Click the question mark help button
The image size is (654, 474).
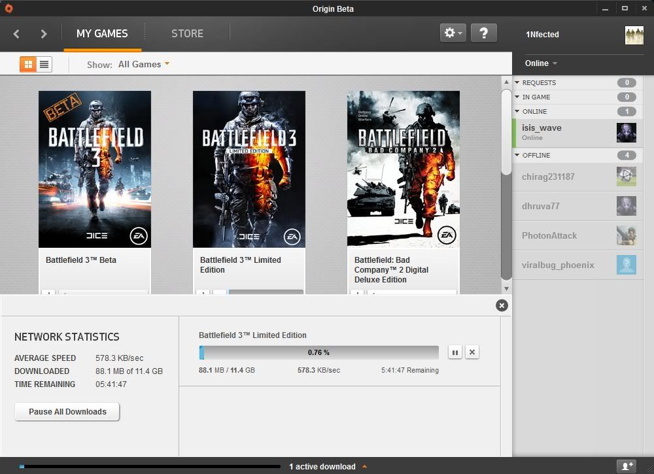(x=484, y=33)
